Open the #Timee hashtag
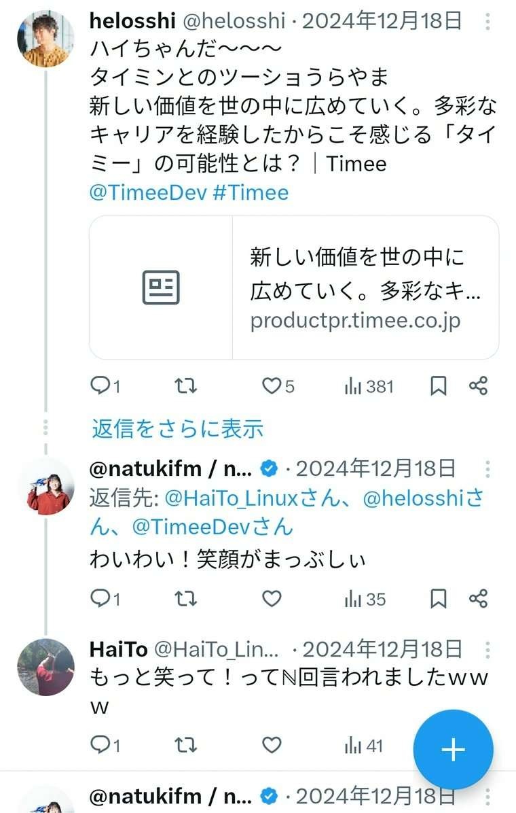516x813 pixels. point(251,192)
